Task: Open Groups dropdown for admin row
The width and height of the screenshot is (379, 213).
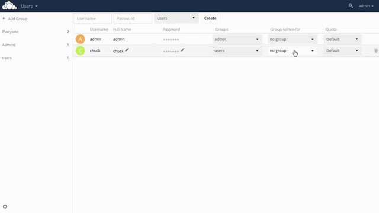Action: (x=237, y=39)
